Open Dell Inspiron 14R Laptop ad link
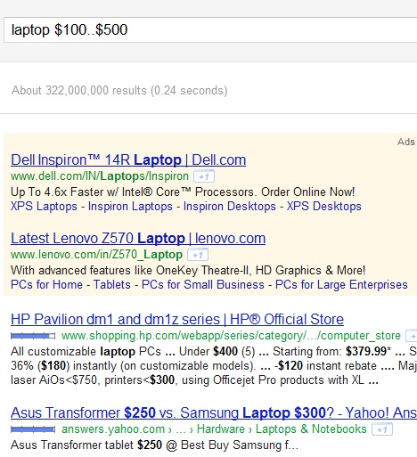The width and height of the screenshot is (417, 457). (x=128, y=160)
